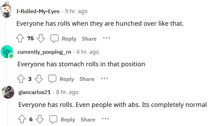Viewport: 208px width, 126px height.
Task: Downvote currently_pooping_rn's comment
Action: [x=39, y=79]
